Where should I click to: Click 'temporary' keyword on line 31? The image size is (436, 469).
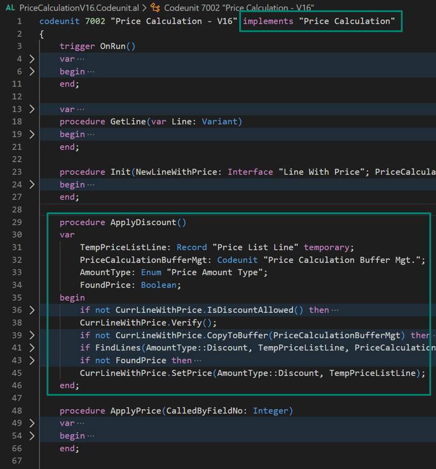[326, 248]
